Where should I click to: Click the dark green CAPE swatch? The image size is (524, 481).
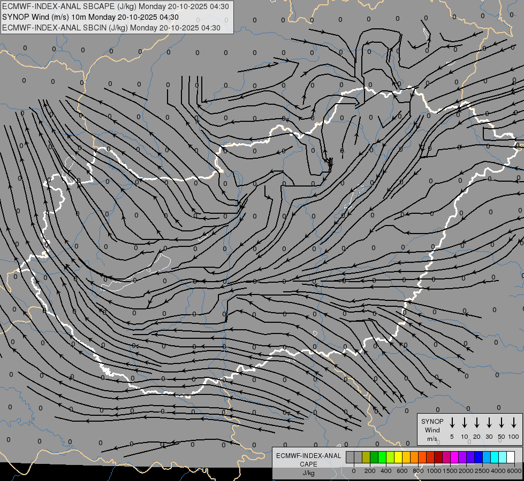[x=374, y=457]
